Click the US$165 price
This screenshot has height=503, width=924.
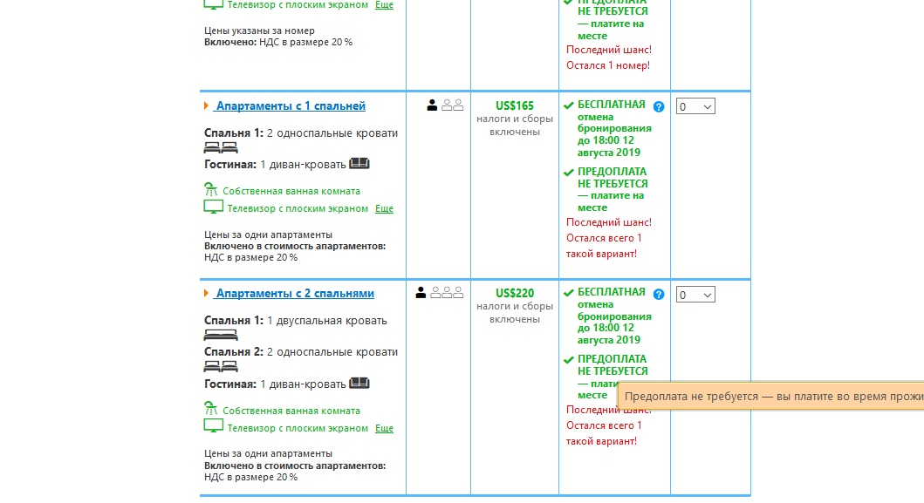515,106
